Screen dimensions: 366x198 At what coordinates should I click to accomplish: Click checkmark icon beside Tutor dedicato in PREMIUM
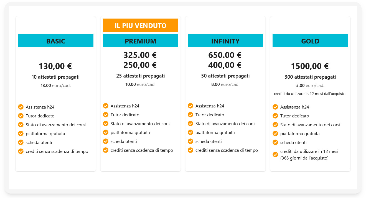coord(106,115)
